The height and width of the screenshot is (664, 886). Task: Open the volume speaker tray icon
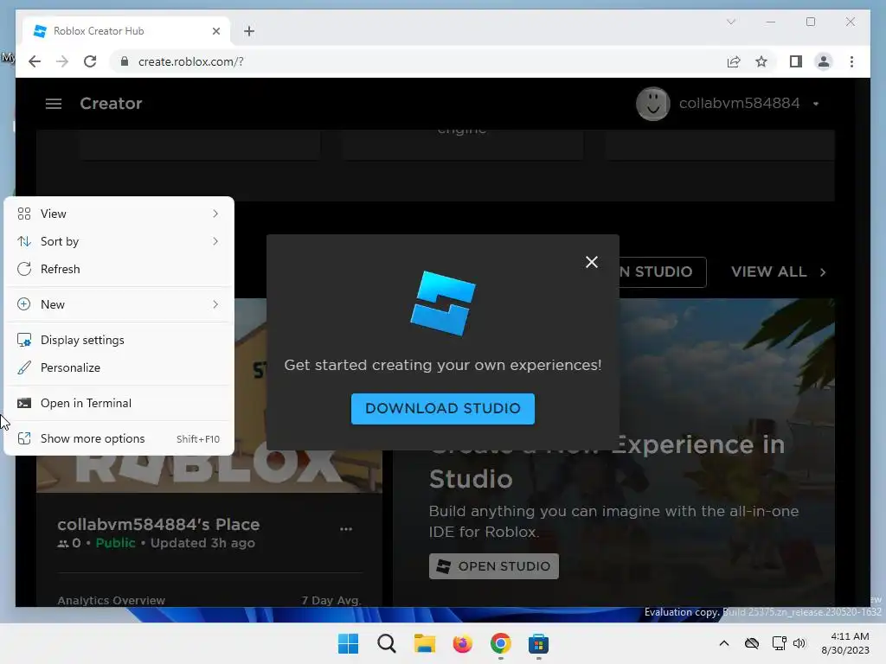pyautogui.click(x=799, y=643)
